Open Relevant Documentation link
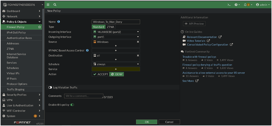272x126 pixels. pos(202,37)
